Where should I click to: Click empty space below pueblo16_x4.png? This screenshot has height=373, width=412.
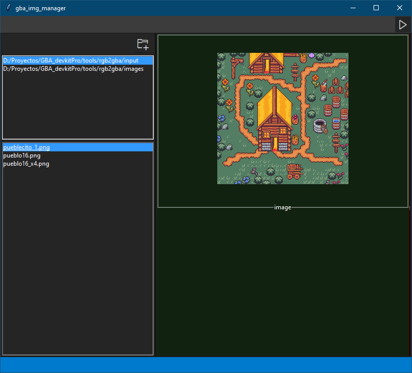(x=78, y=261)
